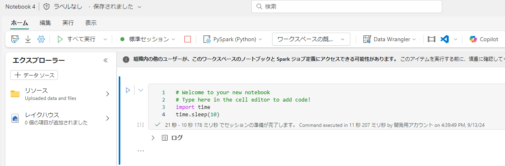The width and height of the screenshot is (505, 166).
Task: Click the Notebook 4 title
Action: 20,7
